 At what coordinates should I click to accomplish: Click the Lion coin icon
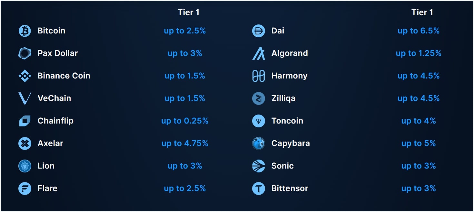point(25,166)
